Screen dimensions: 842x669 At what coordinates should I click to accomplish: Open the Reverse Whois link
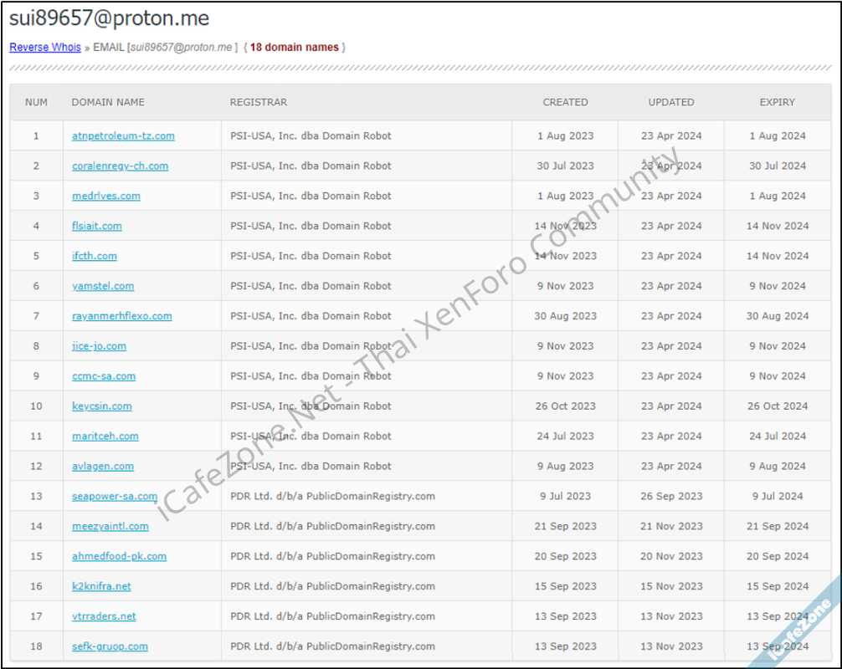[x=44, y=47]
